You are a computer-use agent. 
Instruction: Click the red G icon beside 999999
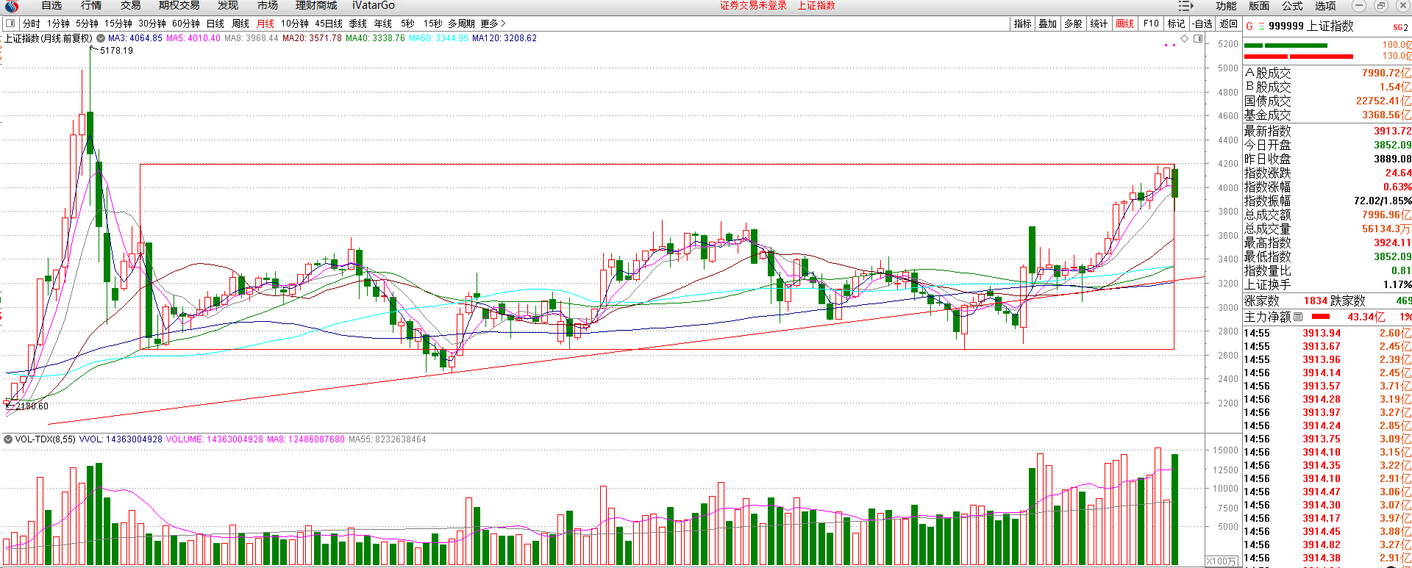1249,26
